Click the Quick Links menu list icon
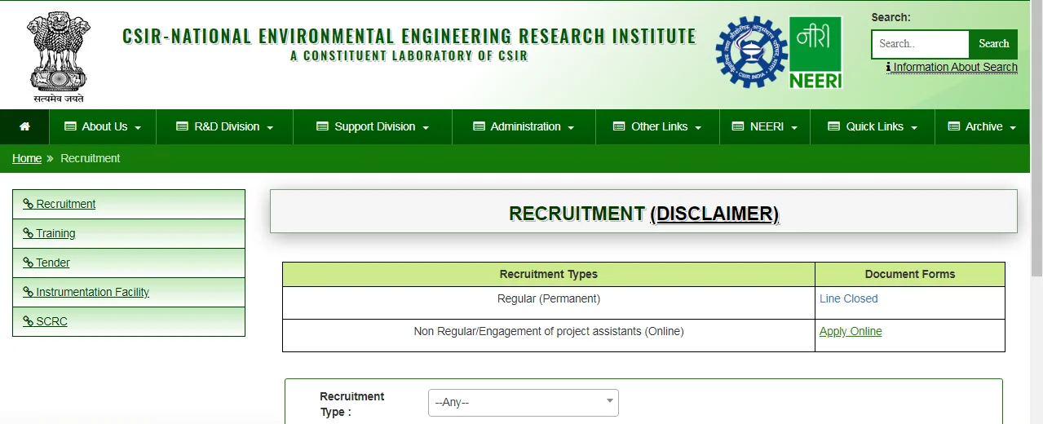Image resolution: width=1043 pixels, height=424 pixels. (x=833, y=126)
